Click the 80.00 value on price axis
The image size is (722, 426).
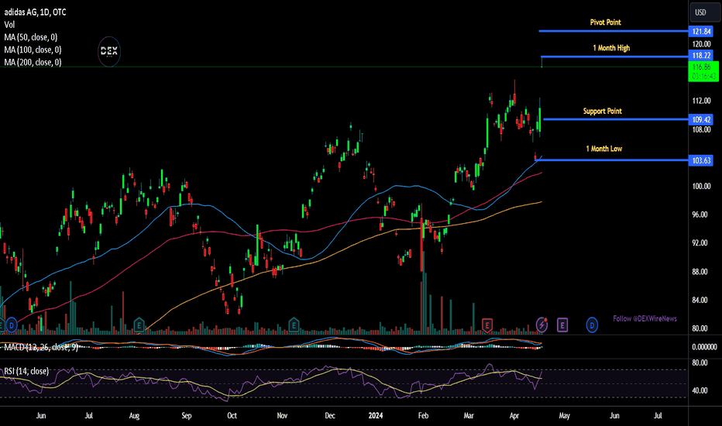(700, 329)
